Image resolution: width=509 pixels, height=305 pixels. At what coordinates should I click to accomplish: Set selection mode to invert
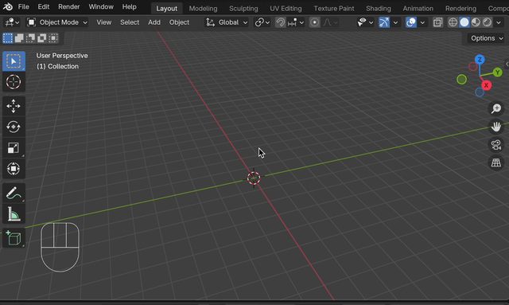(x=42, y=38)
